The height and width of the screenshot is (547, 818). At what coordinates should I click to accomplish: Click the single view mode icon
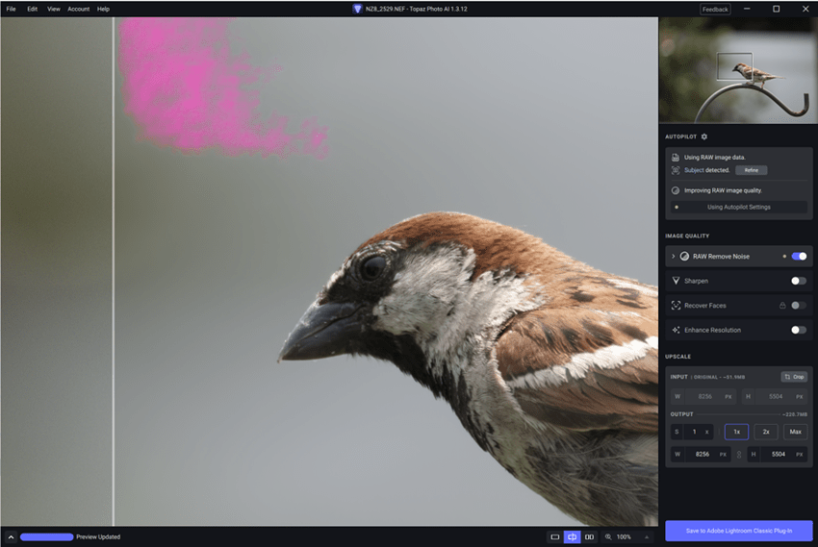click(554, 536)
